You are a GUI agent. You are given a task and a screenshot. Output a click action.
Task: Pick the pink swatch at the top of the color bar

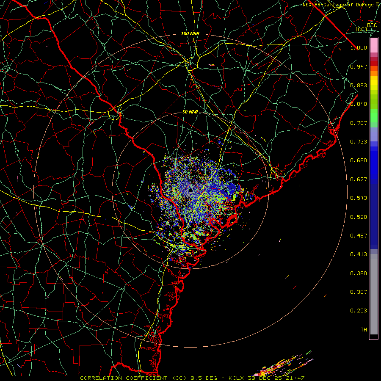[374, 45]
